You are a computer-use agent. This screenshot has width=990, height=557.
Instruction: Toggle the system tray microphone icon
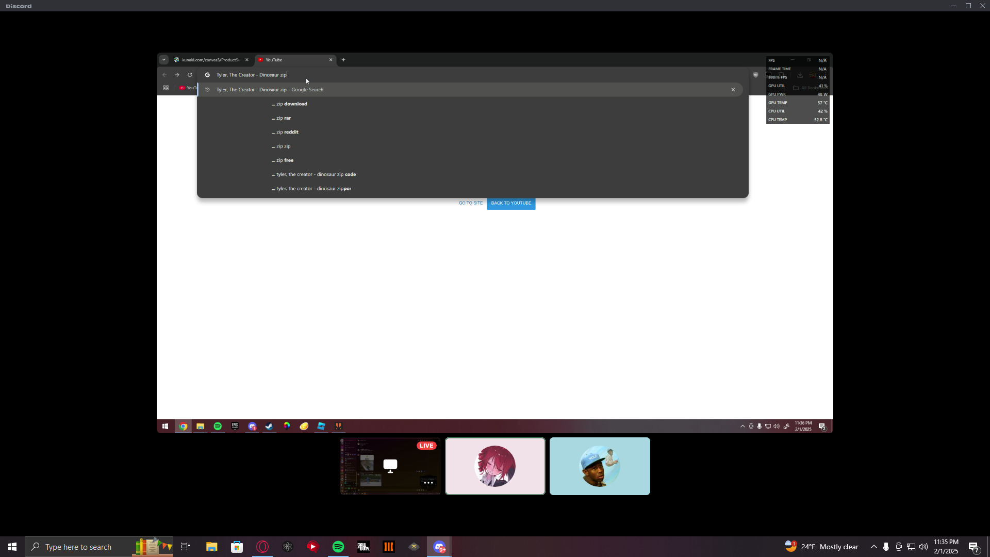click(886, 547)
